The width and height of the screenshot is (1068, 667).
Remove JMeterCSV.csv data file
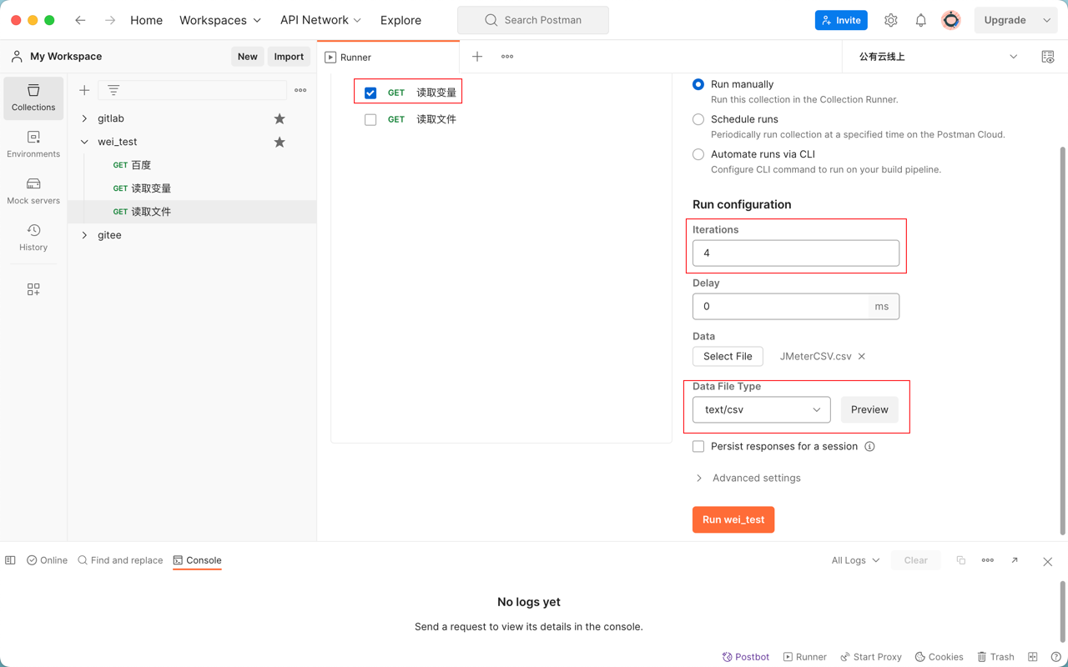862,356
